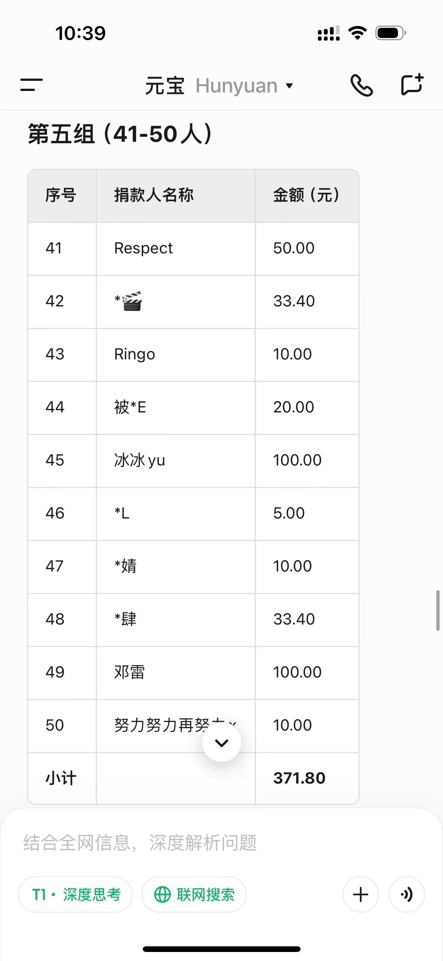Open the hamburger sidebar menu
This screenshot has width=443, height=961.
coord(32,85)
